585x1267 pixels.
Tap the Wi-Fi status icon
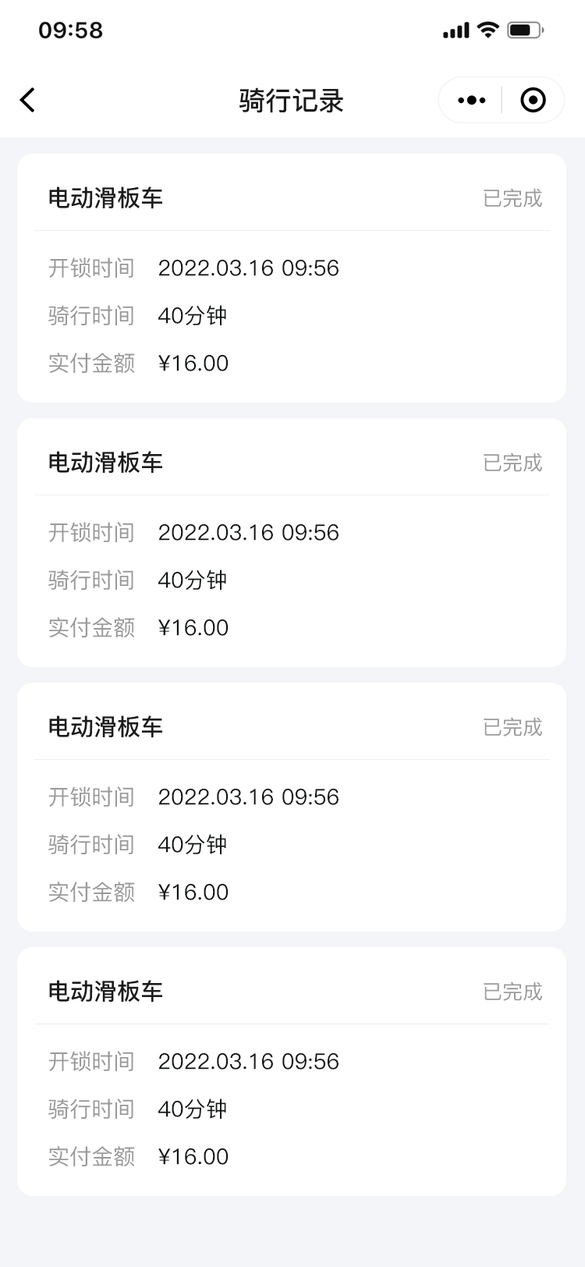pyautogui.click(x=488, y=30)
